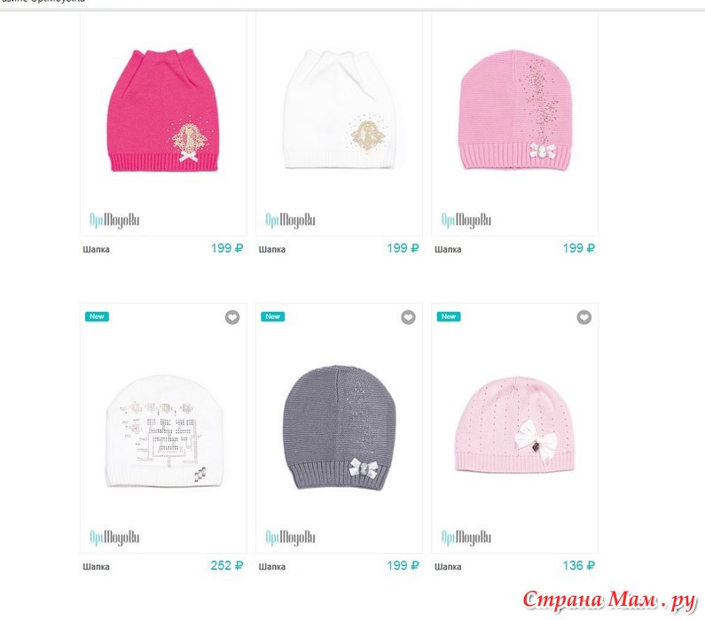Click New badge on the grey hat card
The width and height of the screenshot is (705, 620).
tap(272, 316)
